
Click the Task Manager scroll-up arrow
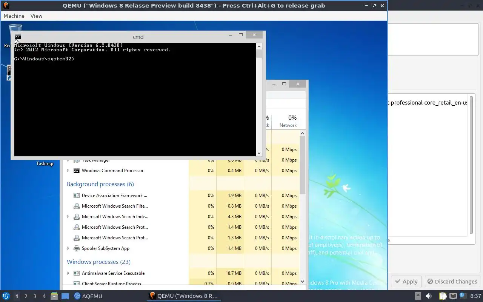(302, 133)
